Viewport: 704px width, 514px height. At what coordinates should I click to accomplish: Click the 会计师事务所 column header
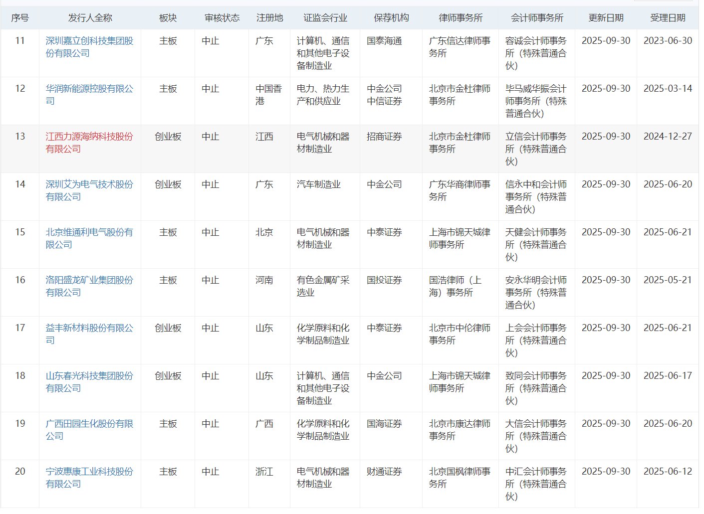pos(537,18)
